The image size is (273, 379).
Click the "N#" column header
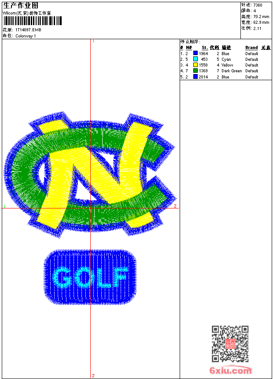(x=189, y=48)
